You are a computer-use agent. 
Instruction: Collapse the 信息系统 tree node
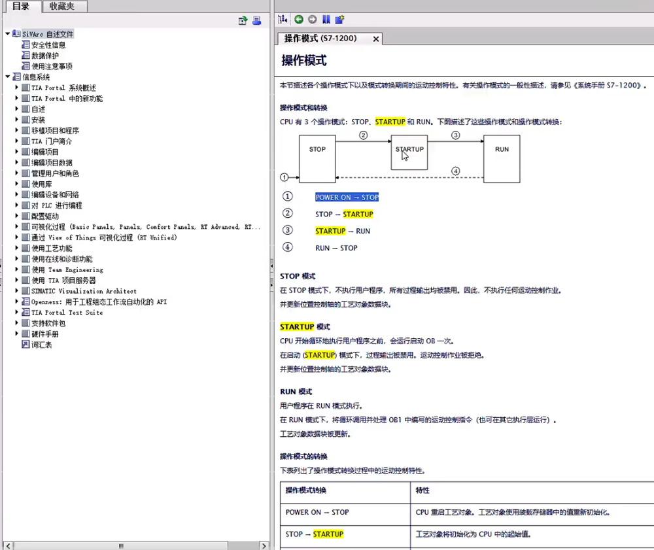pos(7,77)
